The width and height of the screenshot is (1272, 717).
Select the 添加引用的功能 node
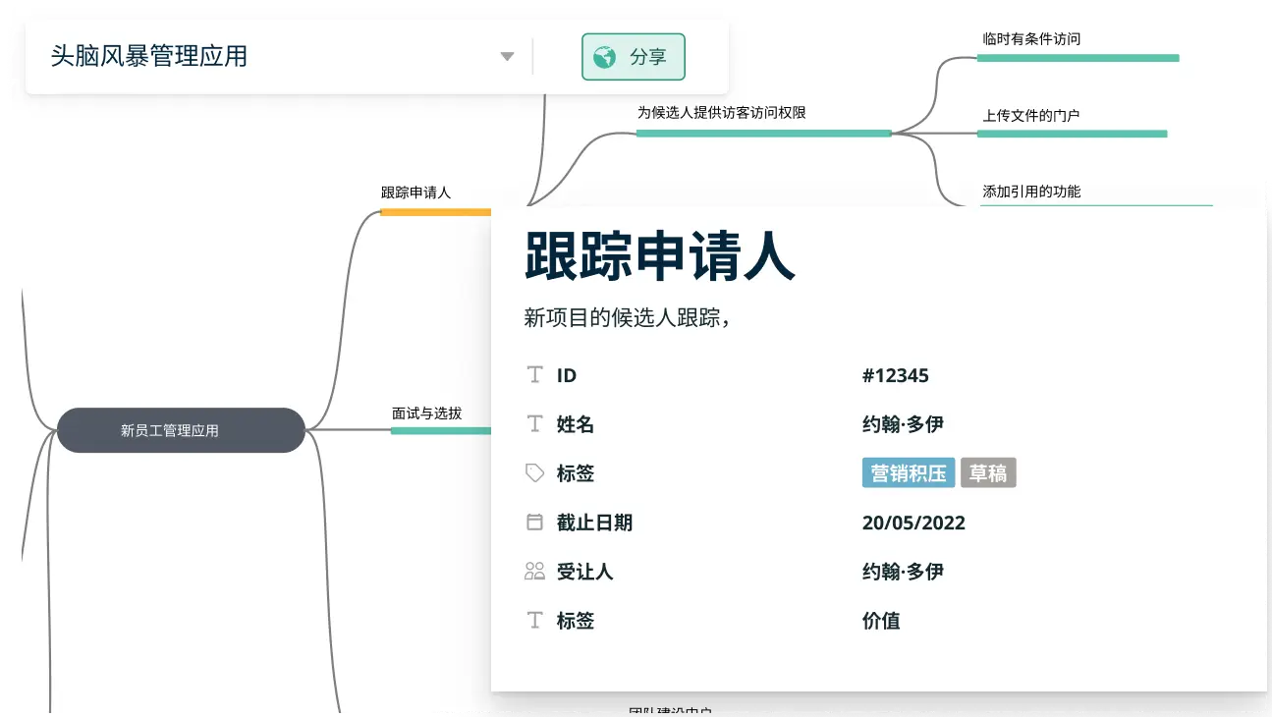1031,191
